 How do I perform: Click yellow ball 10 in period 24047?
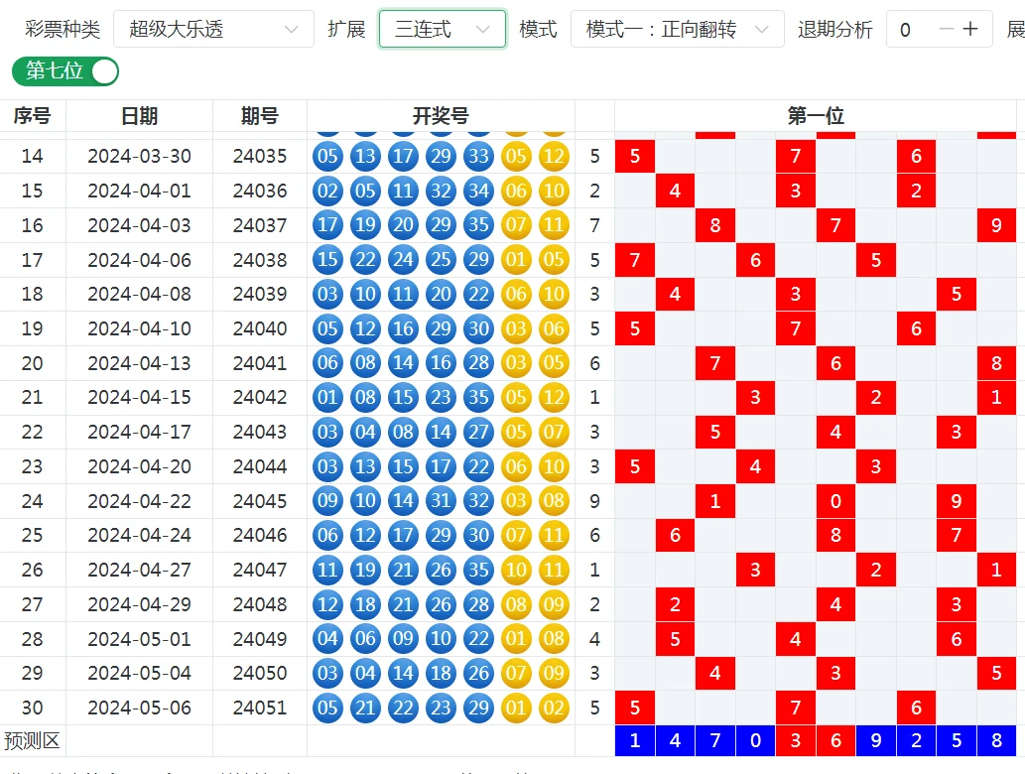click(516, 570)
